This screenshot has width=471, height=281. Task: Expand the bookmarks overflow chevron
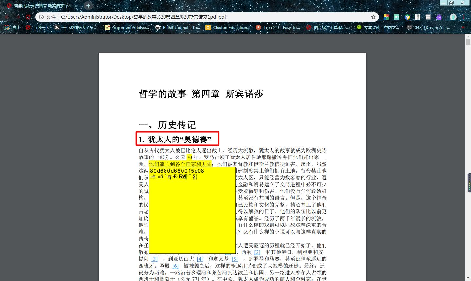pyautogui.click(x=463, y=27)
